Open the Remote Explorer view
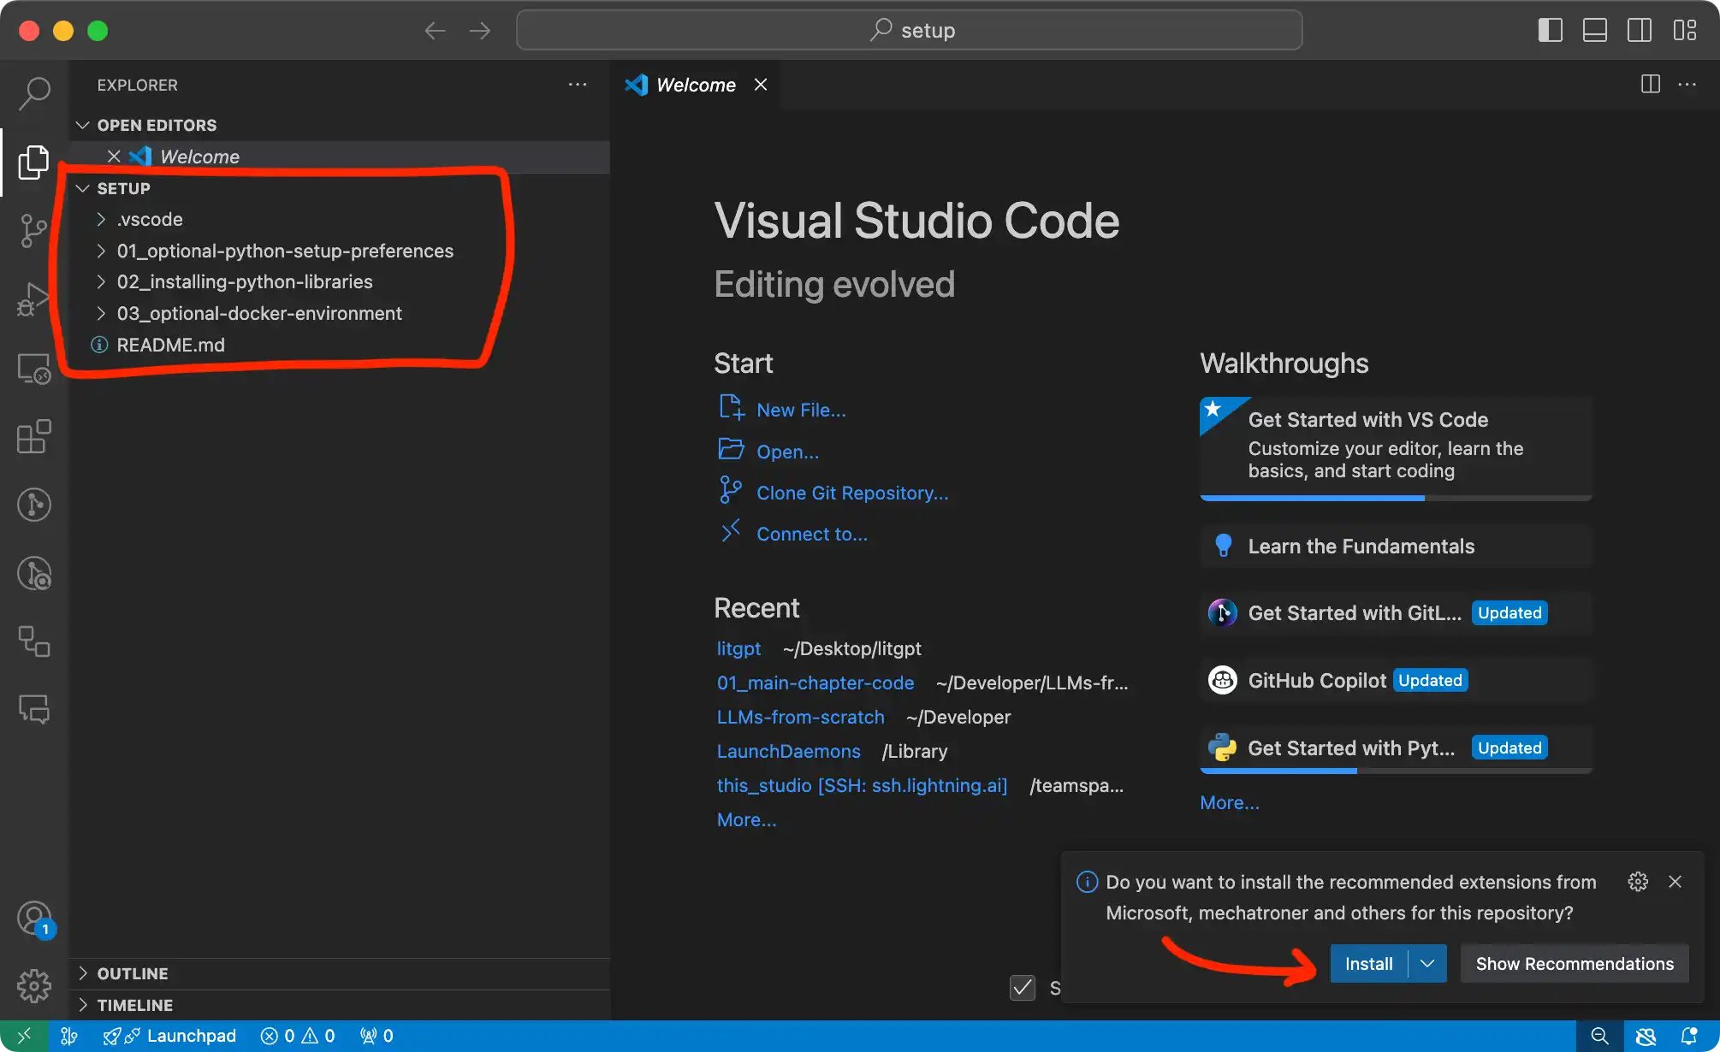1720x1052 pixels. click(x=34, y=369)
